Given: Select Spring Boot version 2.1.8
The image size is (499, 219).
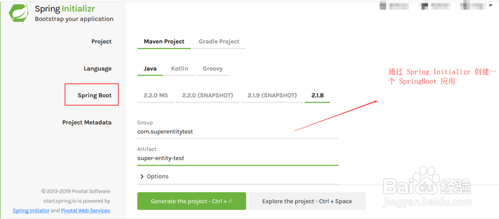Looking at the screenshot, I should pos(317,95).
